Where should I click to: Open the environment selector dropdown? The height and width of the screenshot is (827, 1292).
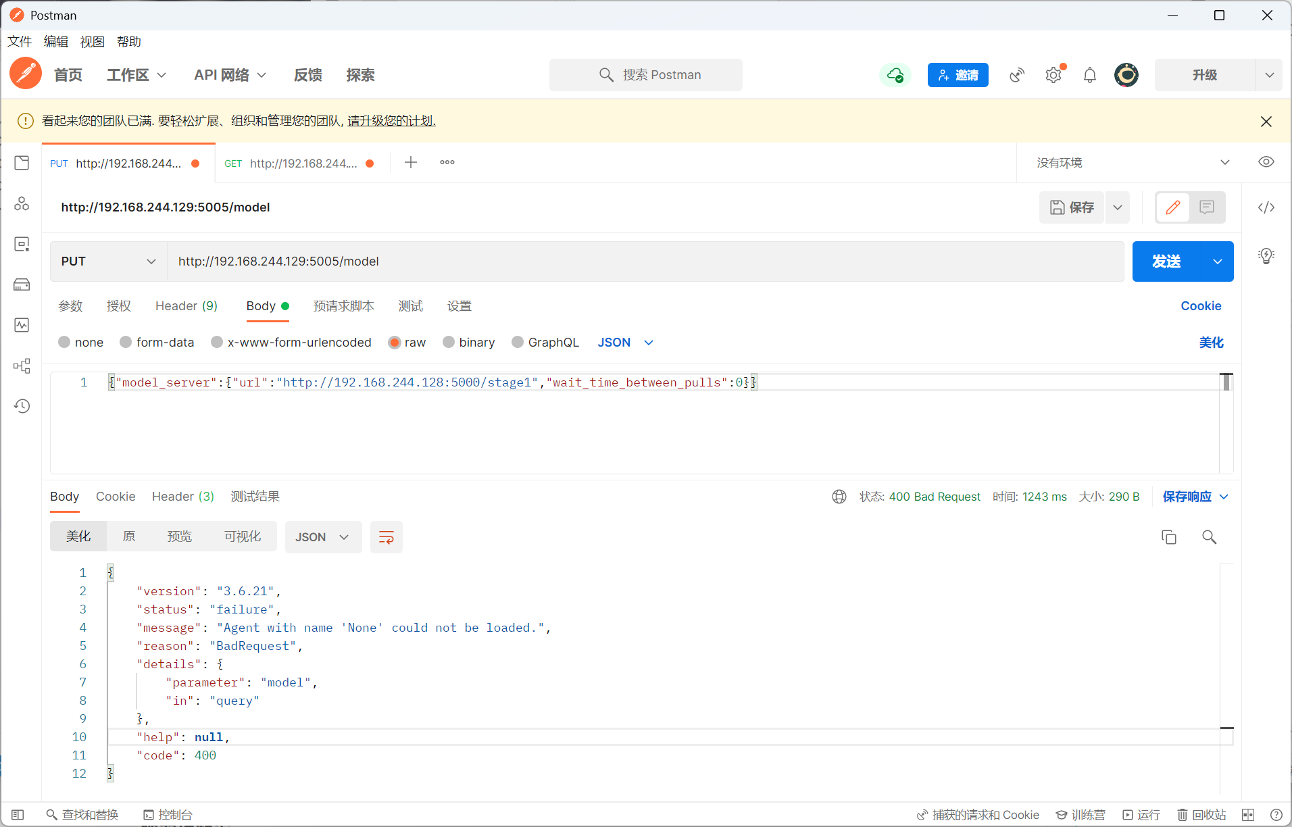(x=1133, y=163)
